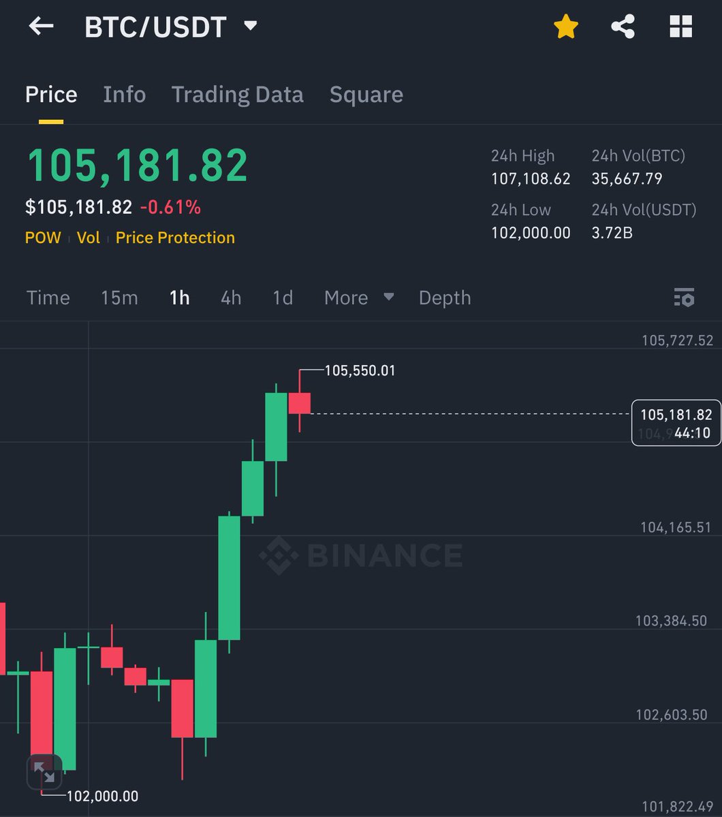Expand chart to fullscreen icon
This screenshot has width=722, height=817.
click(x=44, y=772)
